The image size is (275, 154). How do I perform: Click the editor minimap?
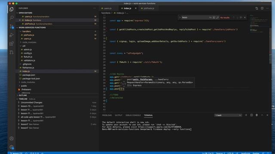pyautogui.click(x=259, y=24)
